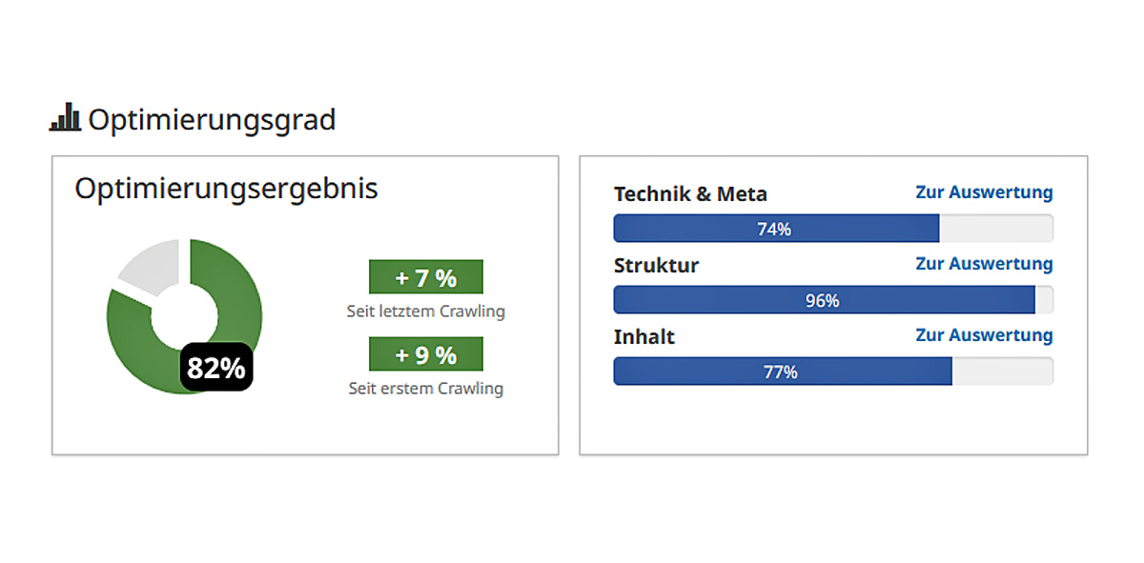Click the Technik & Meta label

tap(690, 194)
